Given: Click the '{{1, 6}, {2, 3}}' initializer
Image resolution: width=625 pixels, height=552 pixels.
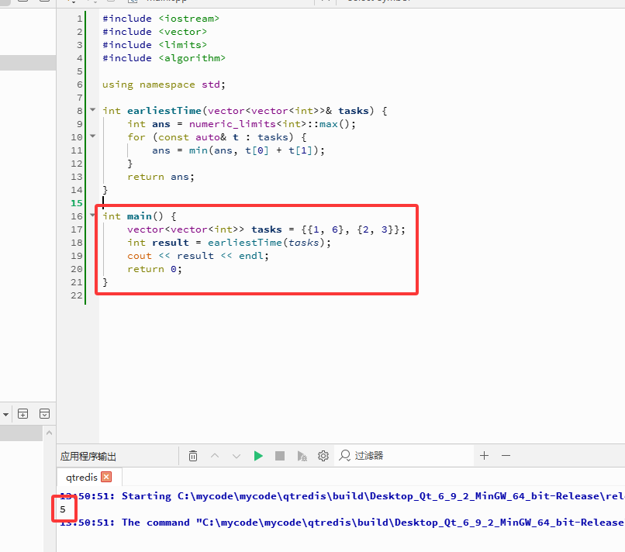Looking at the screenshot, I should tap(350, 229).
